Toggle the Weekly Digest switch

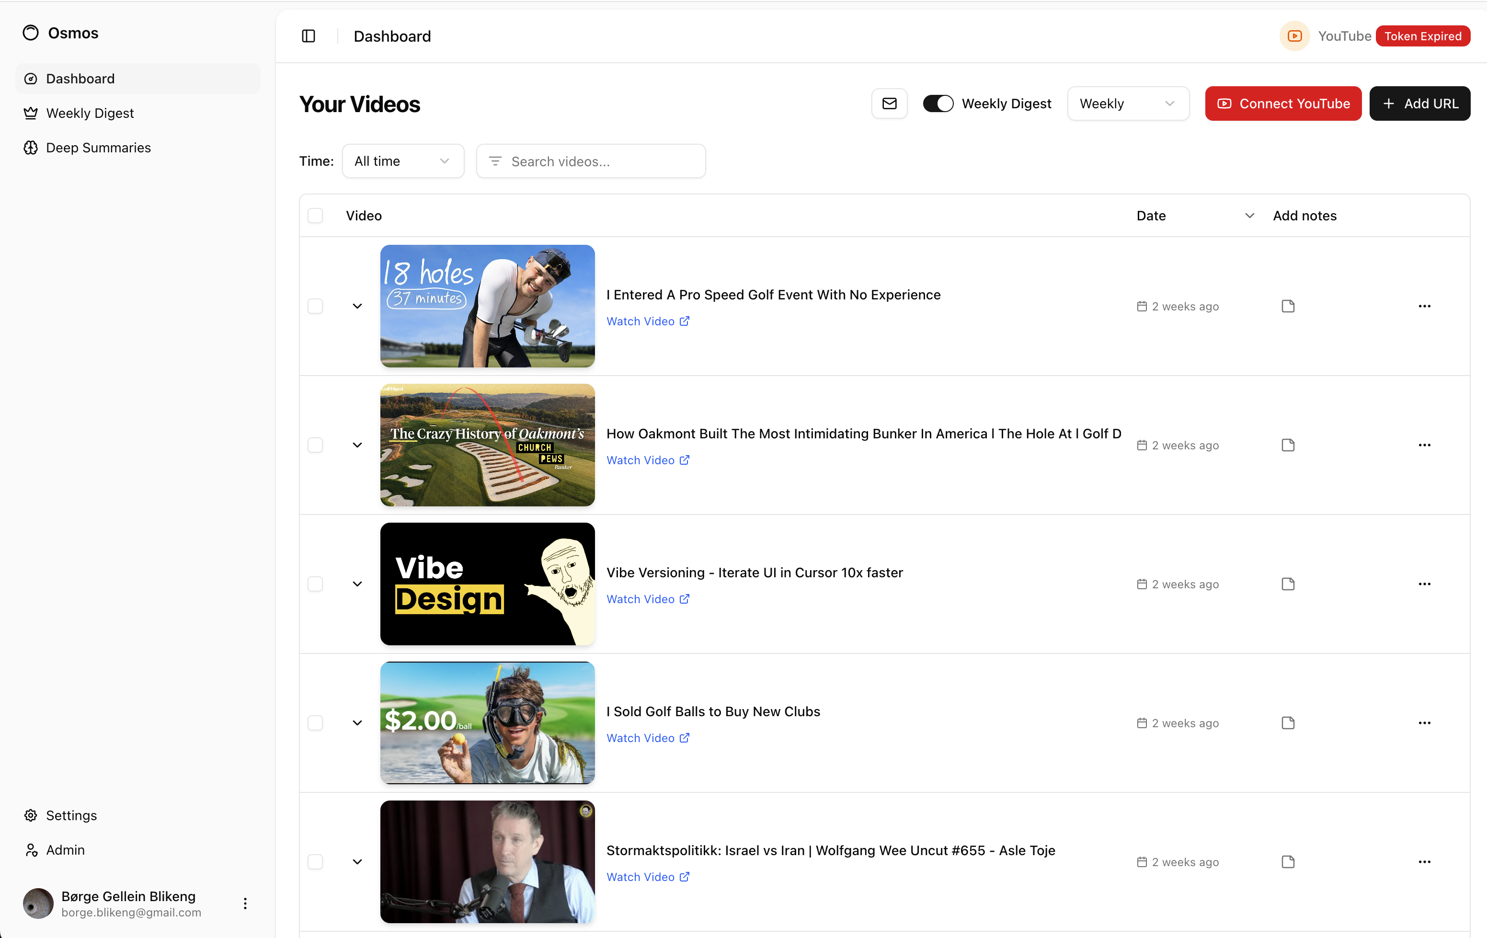coord(938,104)
